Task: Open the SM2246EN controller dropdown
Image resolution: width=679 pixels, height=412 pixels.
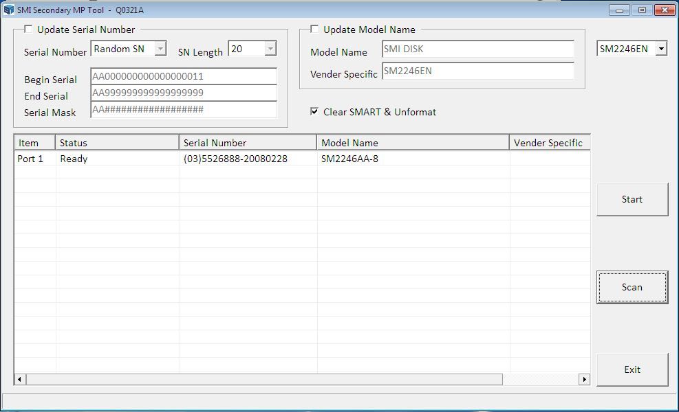Action: tap(661, 49)
